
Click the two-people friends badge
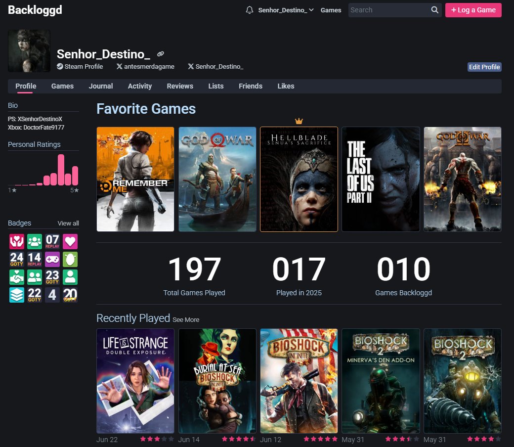click(35, 277)
